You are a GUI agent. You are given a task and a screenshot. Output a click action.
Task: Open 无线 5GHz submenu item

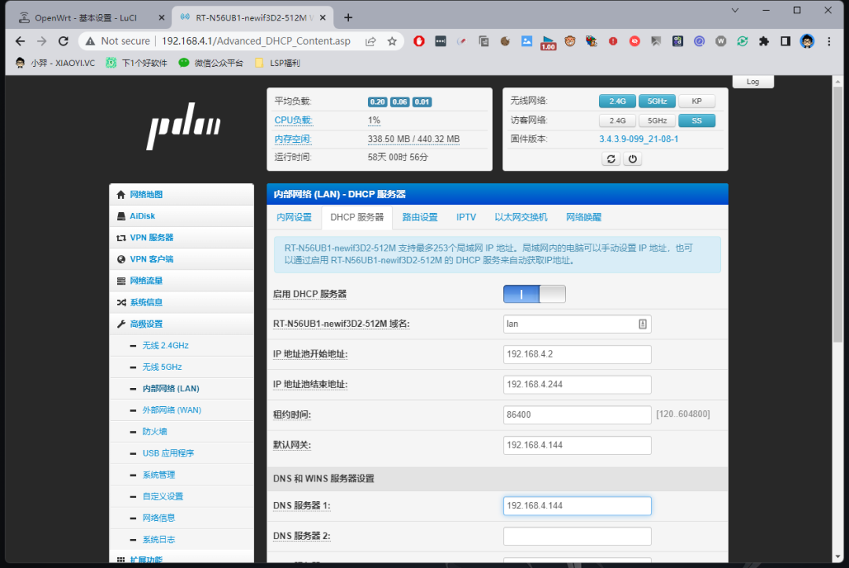point(162,368)
